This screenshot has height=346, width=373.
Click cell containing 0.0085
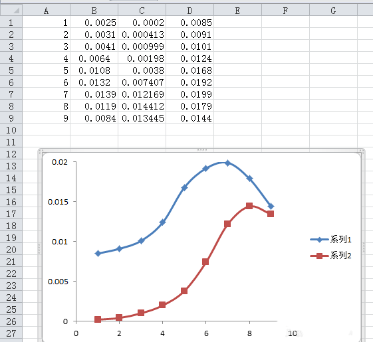pyautogui.click(x=189, y=22)
